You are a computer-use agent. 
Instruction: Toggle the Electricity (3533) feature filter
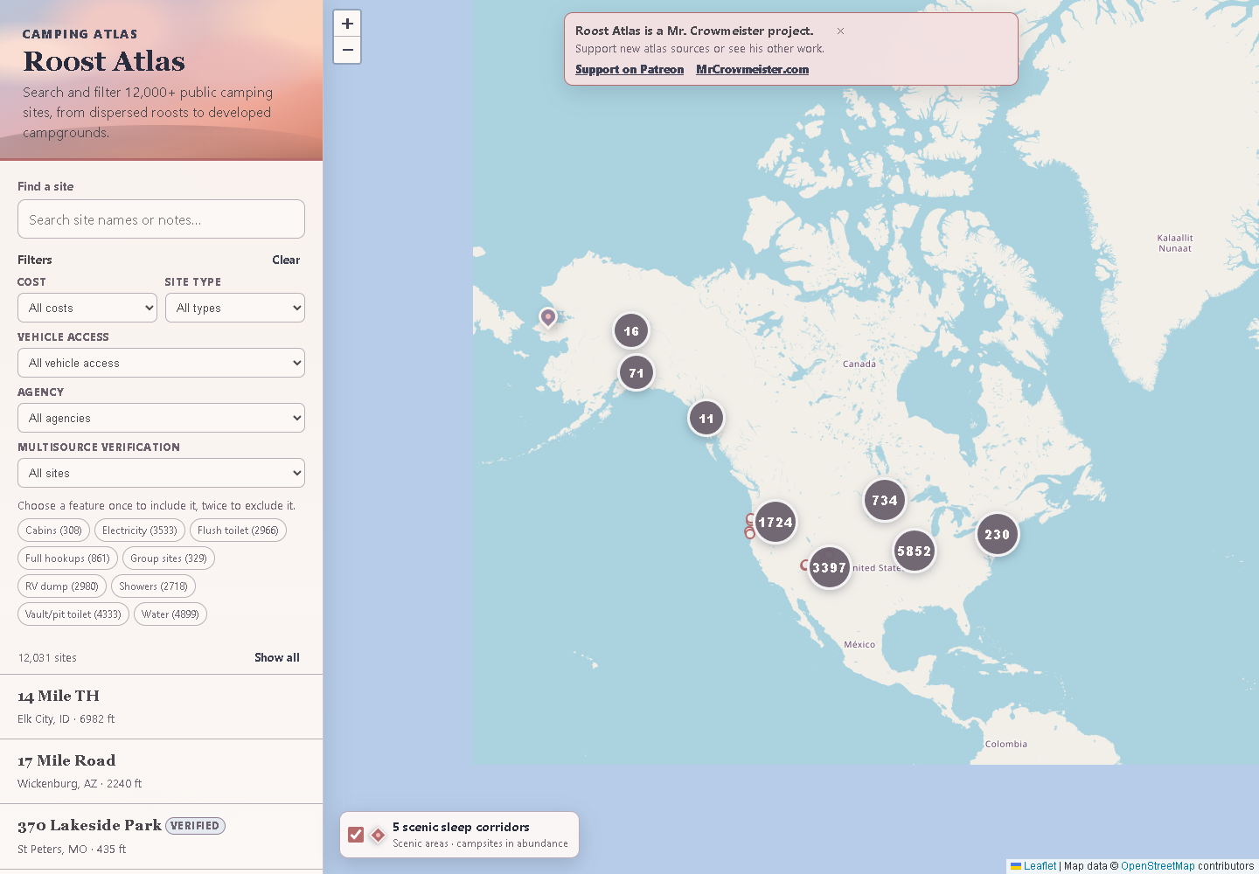click(x=140, y=531)
